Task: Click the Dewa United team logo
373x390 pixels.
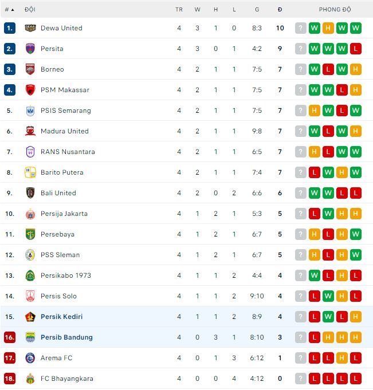Action: tap(30, 28)
